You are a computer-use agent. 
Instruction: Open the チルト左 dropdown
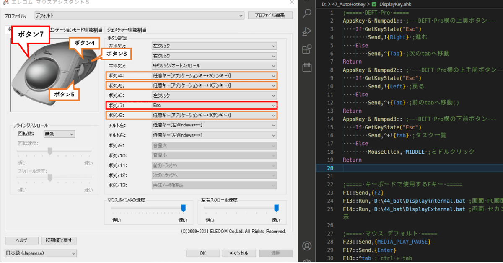(x=214, y=125)
